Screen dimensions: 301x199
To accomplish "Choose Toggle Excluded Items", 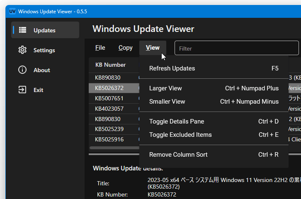I will [x=214, y=135].
